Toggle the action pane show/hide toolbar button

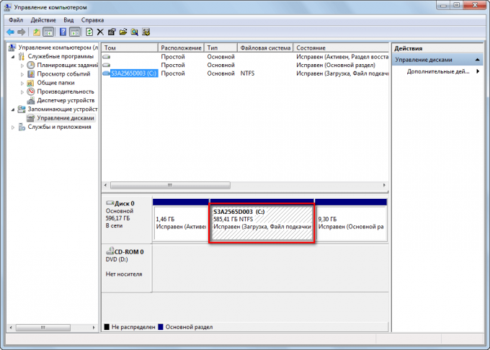click(75, 32)
